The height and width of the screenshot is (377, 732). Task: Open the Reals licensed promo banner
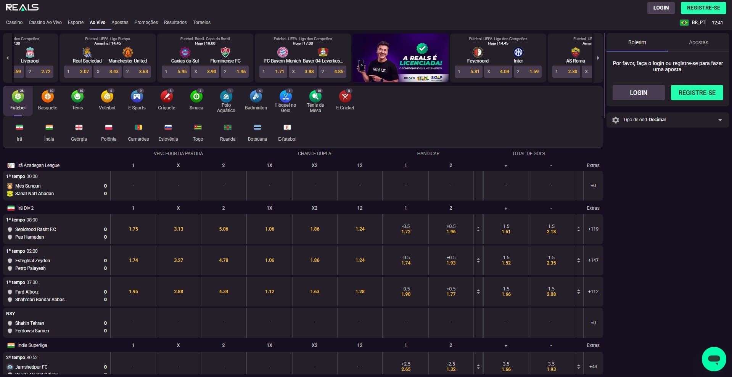click(401, 58)
